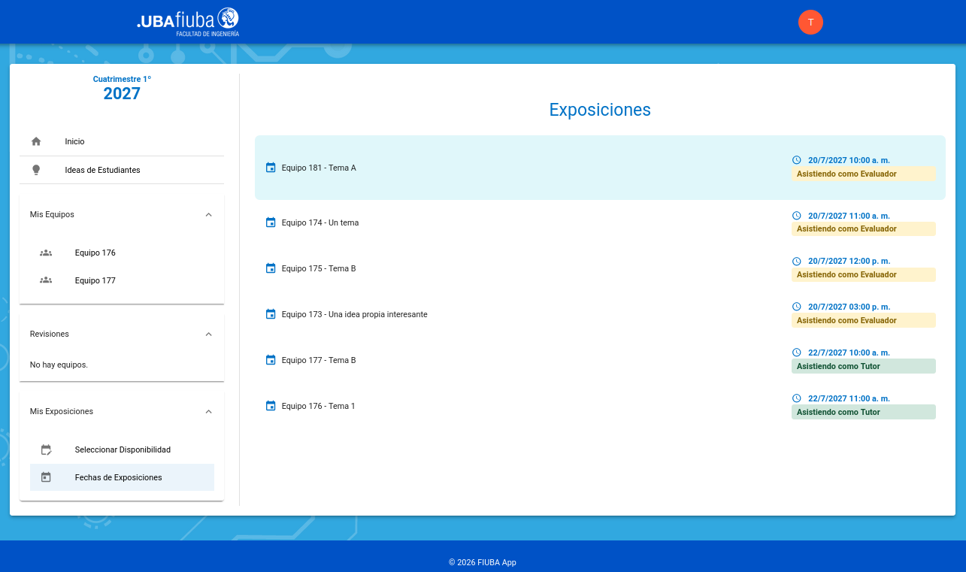This screenshot has height=572, width=966.
Task: Go to Inicio in the sidebar
Action: point(75,141)
